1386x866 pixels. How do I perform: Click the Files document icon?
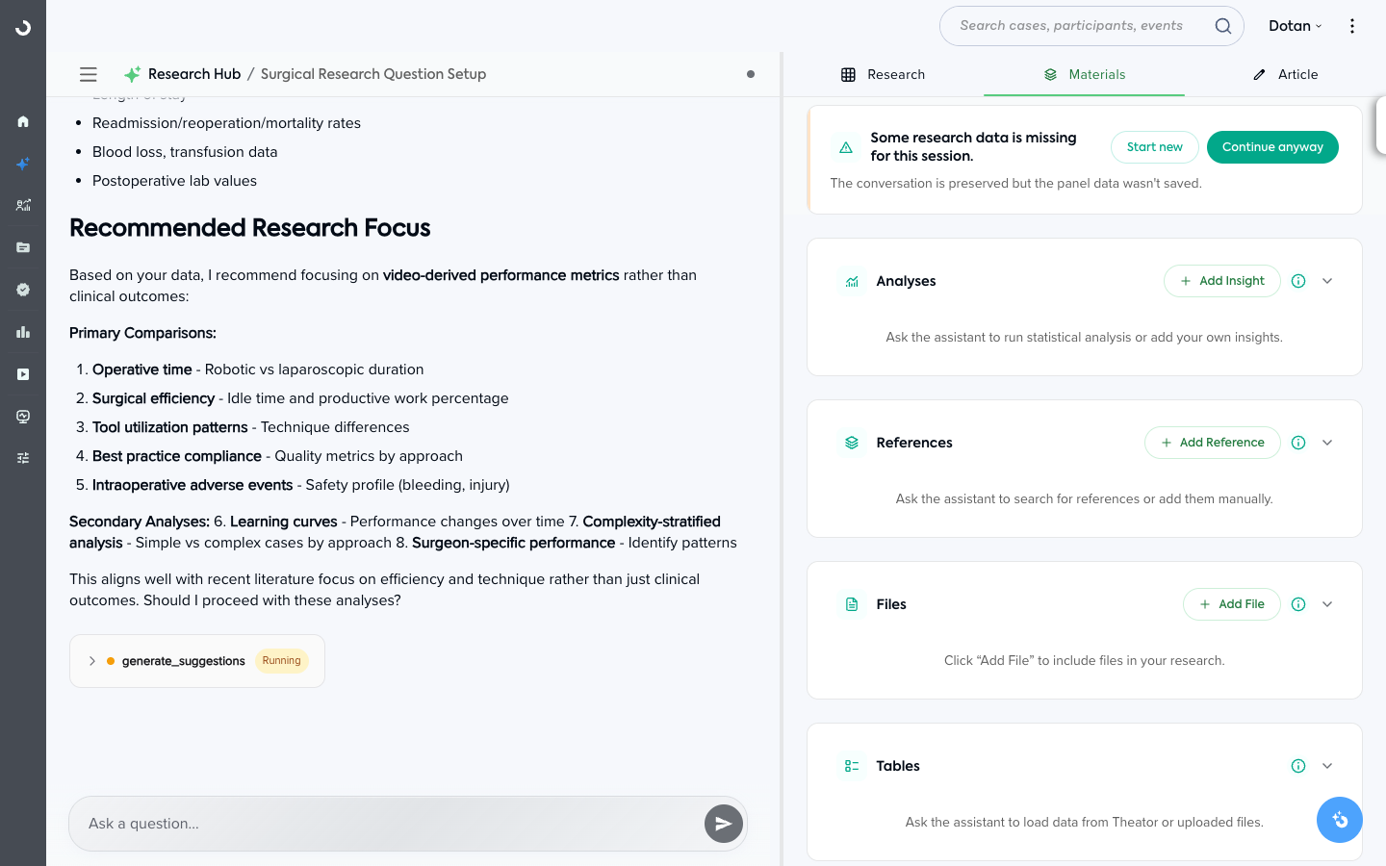tap(852, 604)
